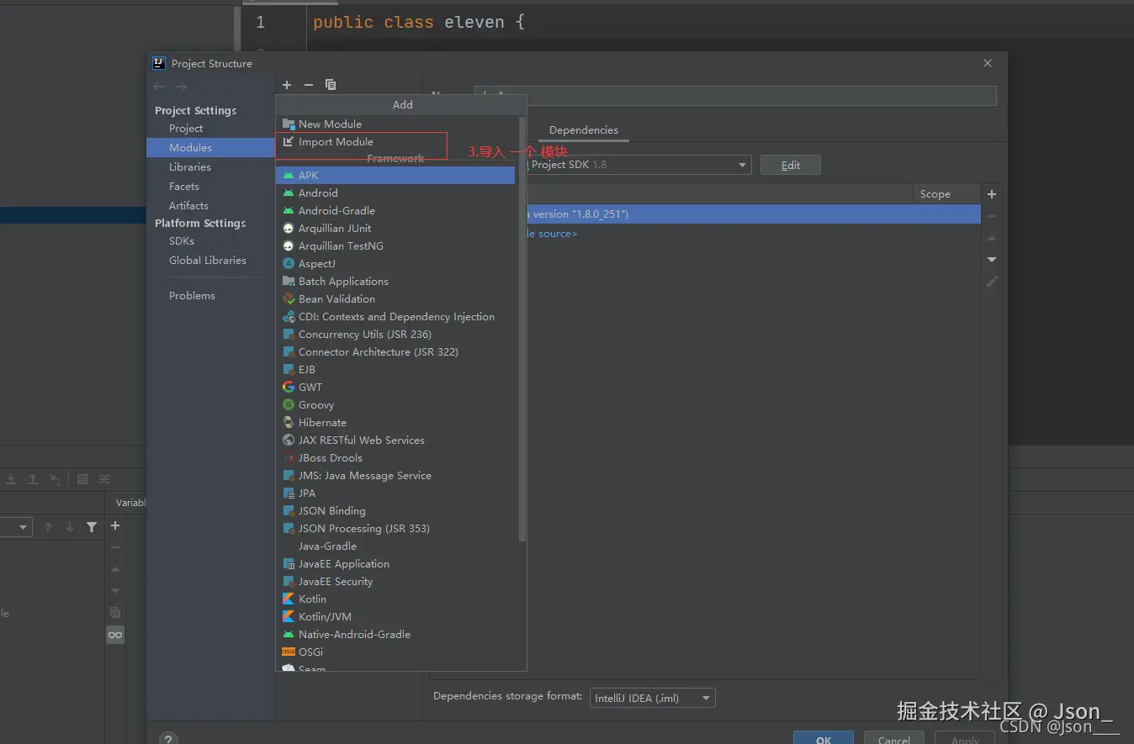Image resolution: width=1134 pixels, height=744 pixels.
Task: Open Dependencies storage format IntelliJ IDEA (.iml) dropdown
Action: pyautogui.click(x=653, y=698)
